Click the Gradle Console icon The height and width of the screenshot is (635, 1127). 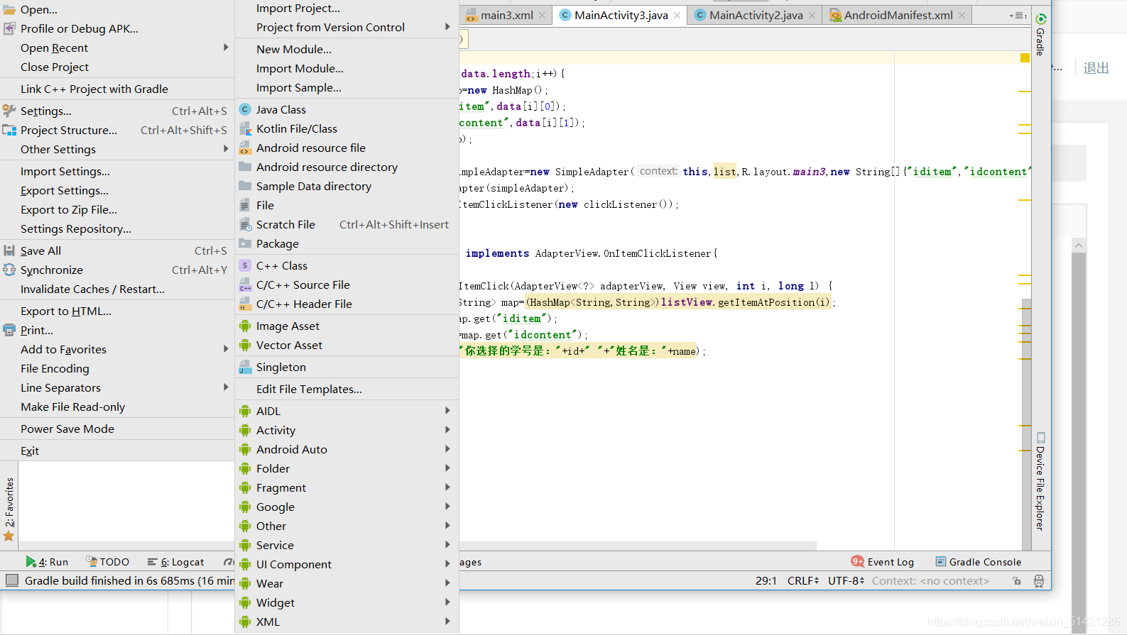(941, 561)
